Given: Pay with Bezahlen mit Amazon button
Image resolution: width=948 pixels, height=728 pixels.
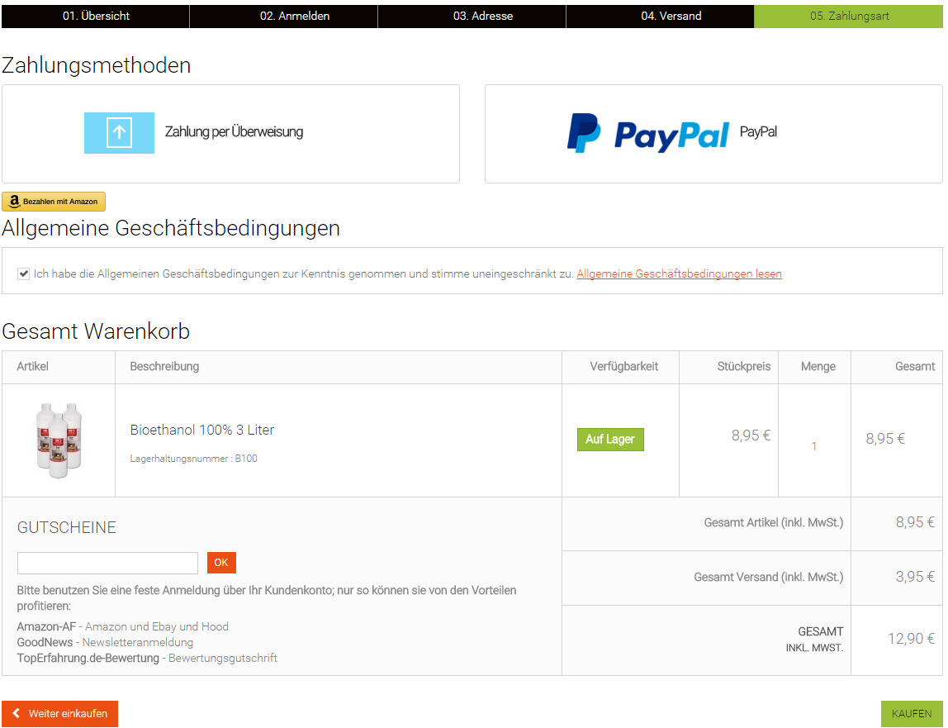Looking at the screenshot, I should point(54,202).
